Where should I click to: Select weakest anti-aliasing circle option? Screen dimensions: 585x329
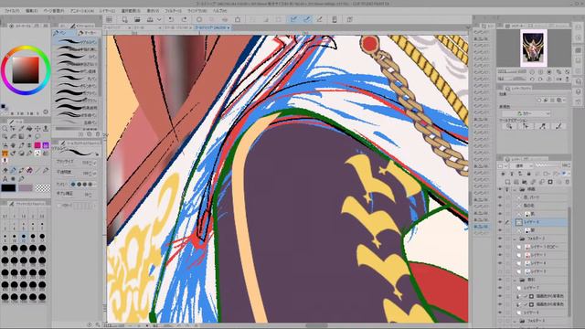click(73, 185)
